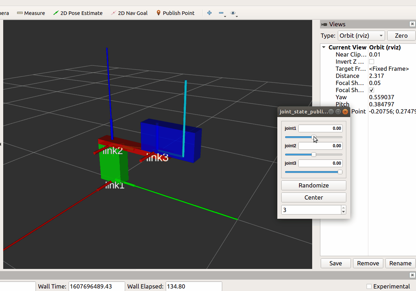Select the 2D Nav Goal tool
416x291 pixels.
pos(130,13)
